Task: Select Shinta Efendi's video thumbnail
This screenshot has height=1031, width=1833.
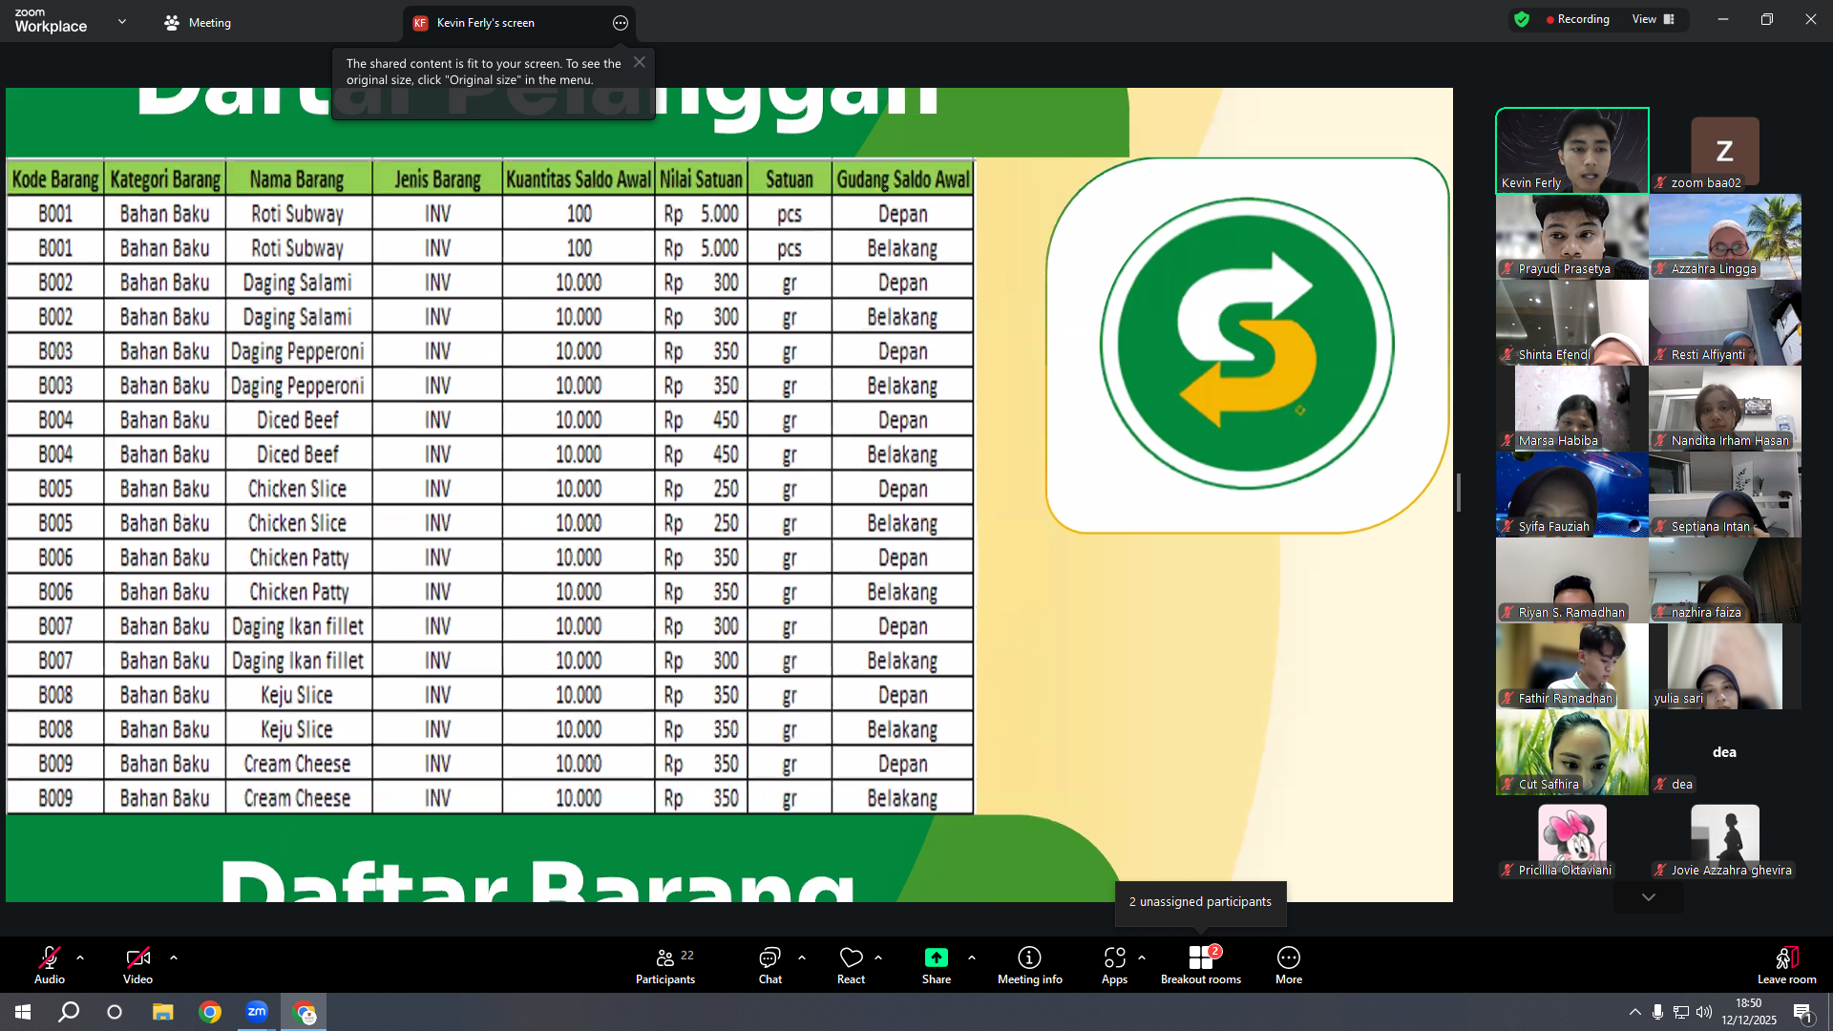Action: click(x=1572, y=323)
